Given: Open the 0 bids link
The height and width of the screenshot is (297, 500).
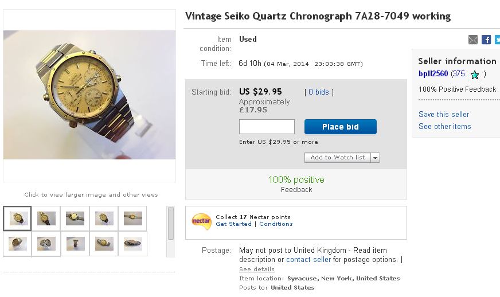Looking at the screenshot, I should 319,92.
